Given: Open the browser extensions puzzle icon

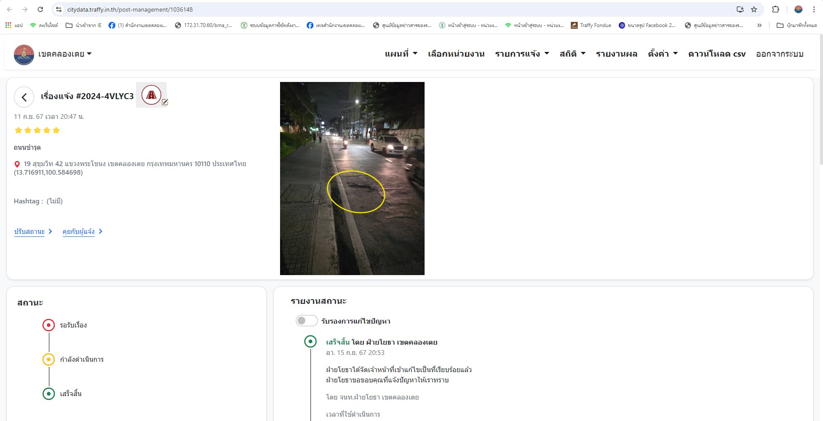Looking at the screenshot, I should (775, 9).
